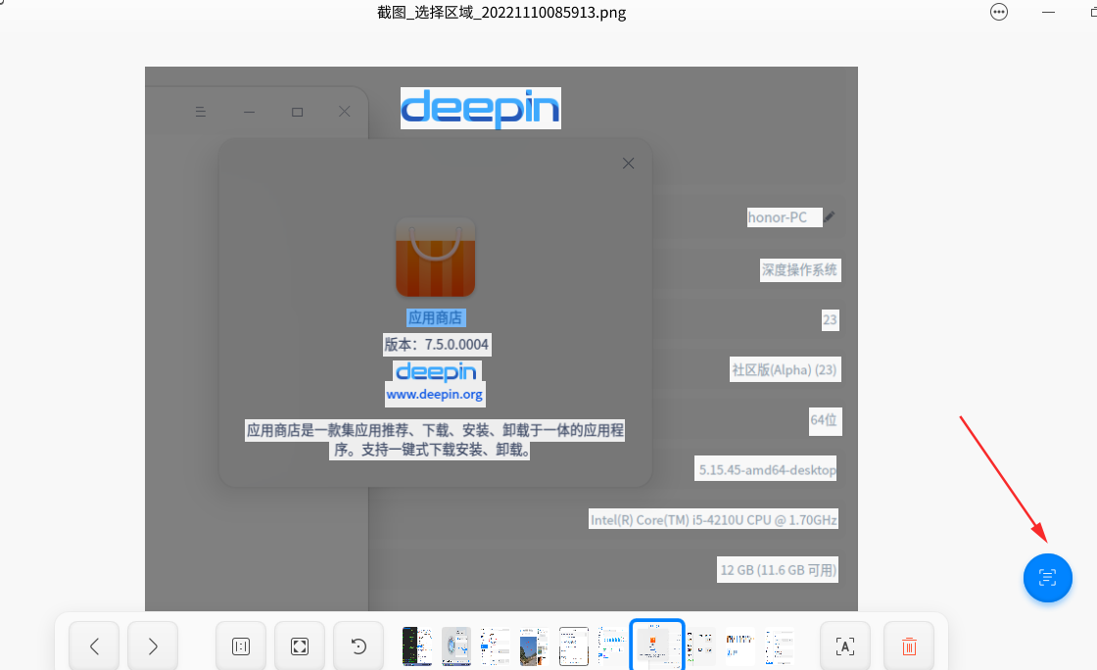Select the highlighted 深度操作系统 text
The width and height of the screenshot is (1097, 670).
pyautogui.click(x=800, y=269)
